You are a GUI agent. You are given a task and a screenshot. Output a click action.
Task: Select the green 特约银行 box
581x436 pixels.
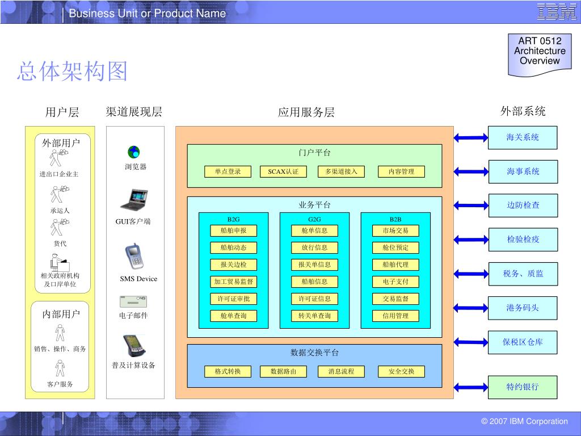click(523, 387)
